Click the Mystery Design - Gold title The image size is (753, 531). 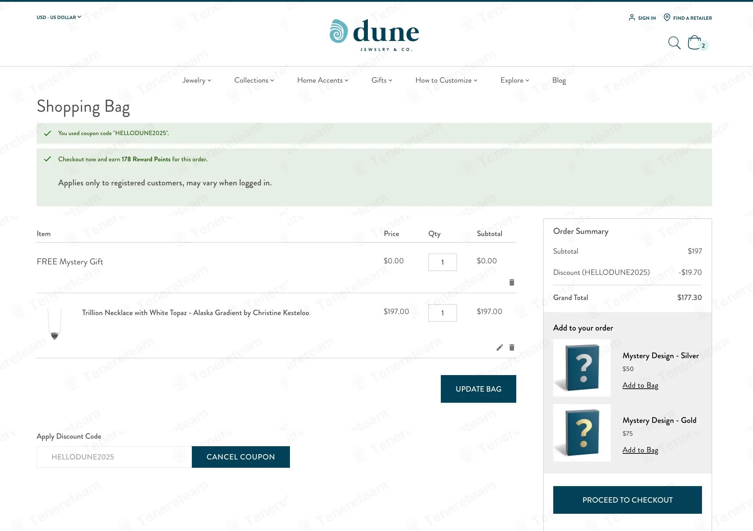[x=659, y=420]
